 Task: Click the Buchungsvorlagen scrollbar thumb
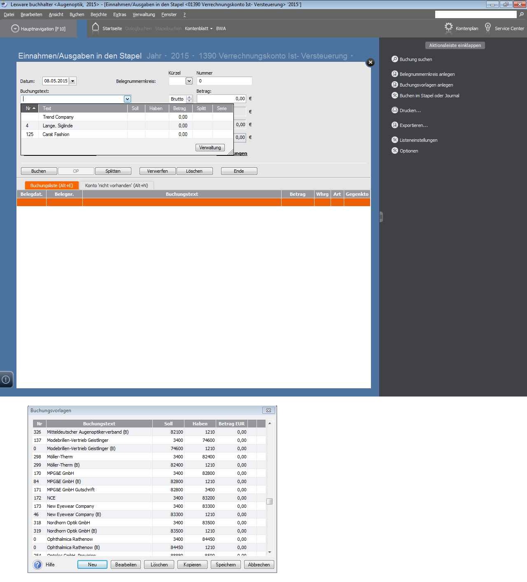(x=269, y=502)
